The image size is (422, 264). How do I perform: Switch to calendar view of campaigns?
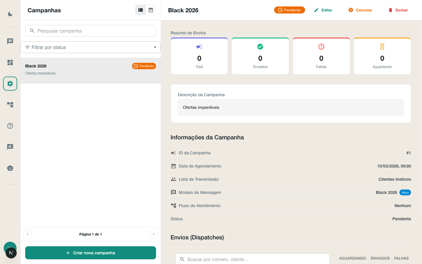(151, 10)
